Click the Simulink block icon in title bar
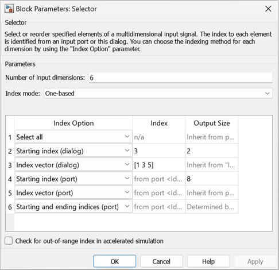279x270 pixels. tap(9, 9)
